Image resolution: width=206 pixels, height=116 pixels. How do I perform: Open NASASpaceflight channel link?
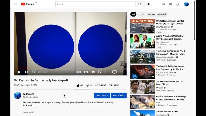tap(163, 27)
